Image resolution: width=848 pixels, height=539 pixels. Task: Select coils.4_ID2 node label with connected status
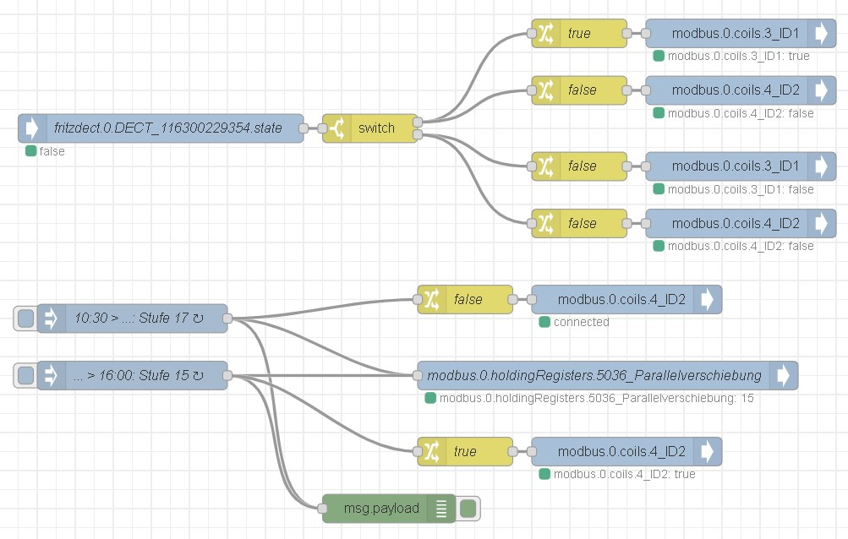(x=621, y=300)
